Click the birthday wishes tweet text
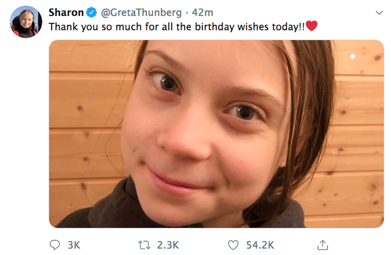Viewport: 391px width, 255px height. coord(176,27)
